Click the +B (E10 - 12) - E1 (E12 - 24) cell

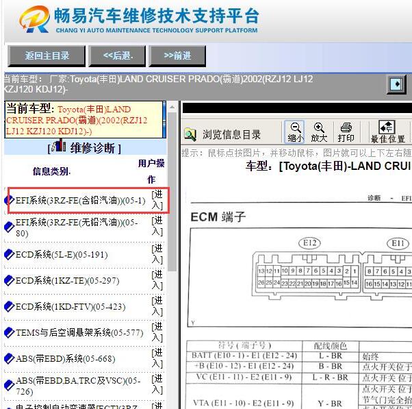pyautogui.click(x=244, y=366)
